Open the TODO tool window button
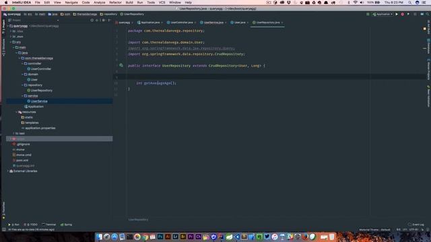Viewport: 431px width, 242px height. tap(30, 225)
